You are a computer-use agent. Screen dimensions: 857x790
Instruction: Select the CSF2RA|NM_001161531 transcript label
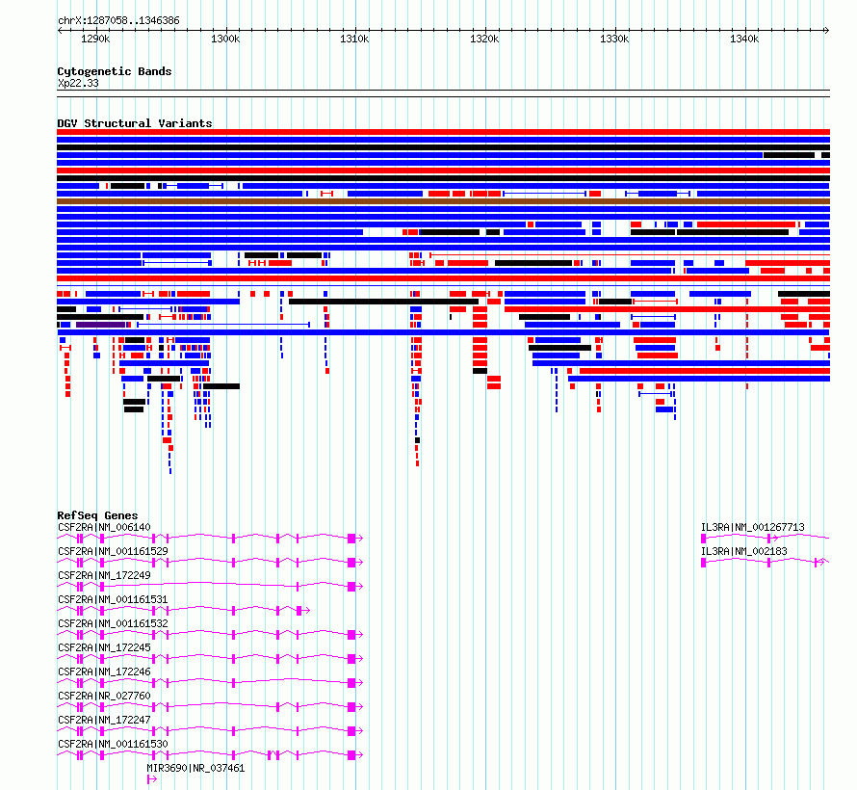tap(113, 599)
